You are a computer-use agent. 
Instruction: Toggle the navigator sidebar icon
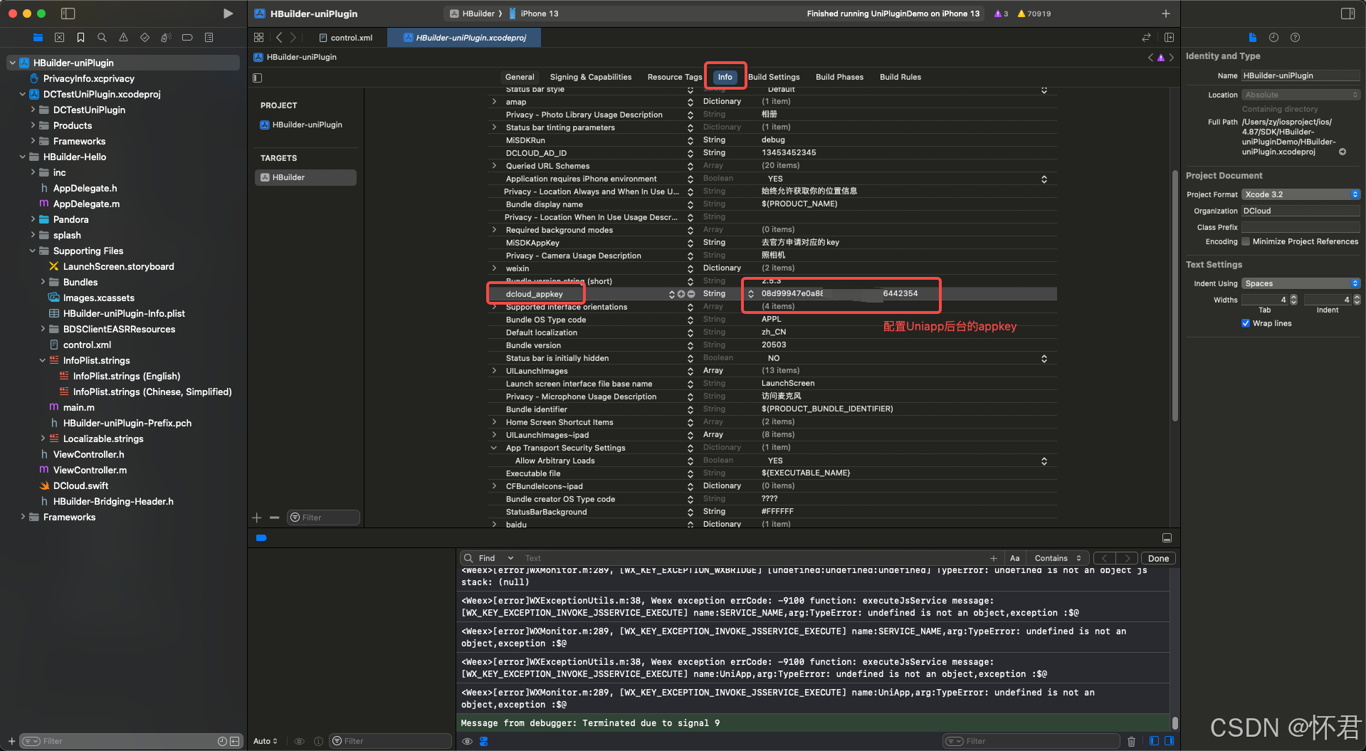click(68, 14)
